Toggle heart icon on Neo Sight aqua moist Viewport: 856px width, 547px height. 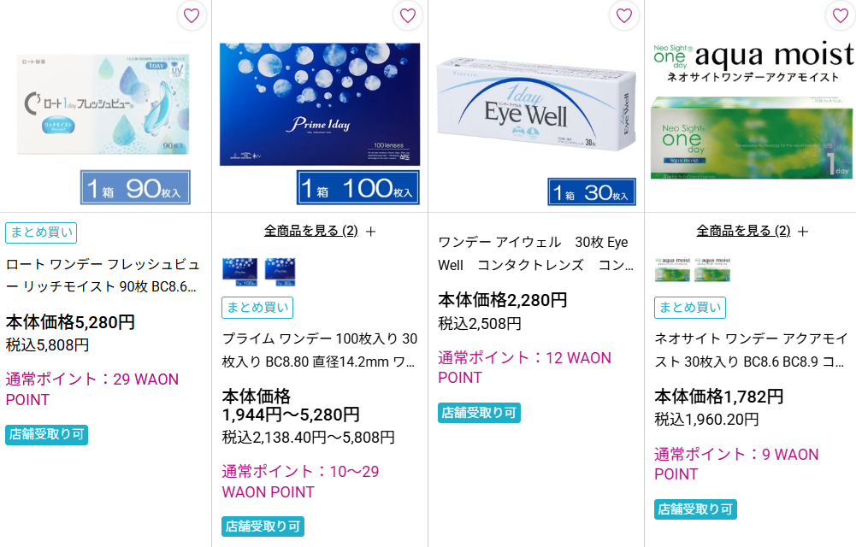pos(841,15)
